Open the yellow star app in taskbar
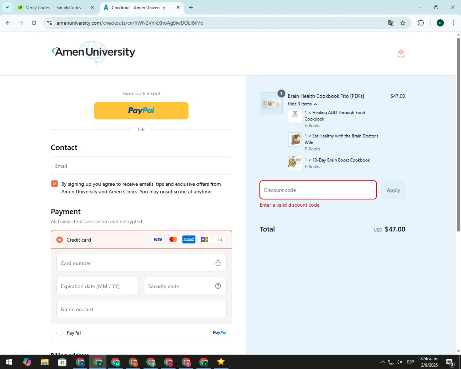The width and height of the screenshot is (461, 369). [x=221, y=362]
